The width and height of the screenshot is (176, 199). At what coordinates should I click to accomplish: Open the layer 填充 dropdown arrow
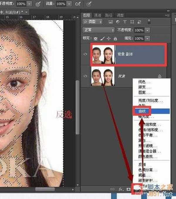pos(147,39)
